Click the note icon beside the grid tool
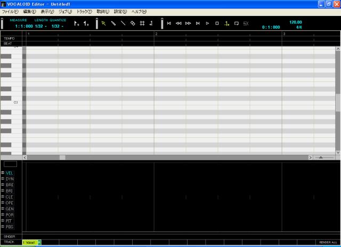341x247 pixels. pyautogui.click(x=151, y=23)
